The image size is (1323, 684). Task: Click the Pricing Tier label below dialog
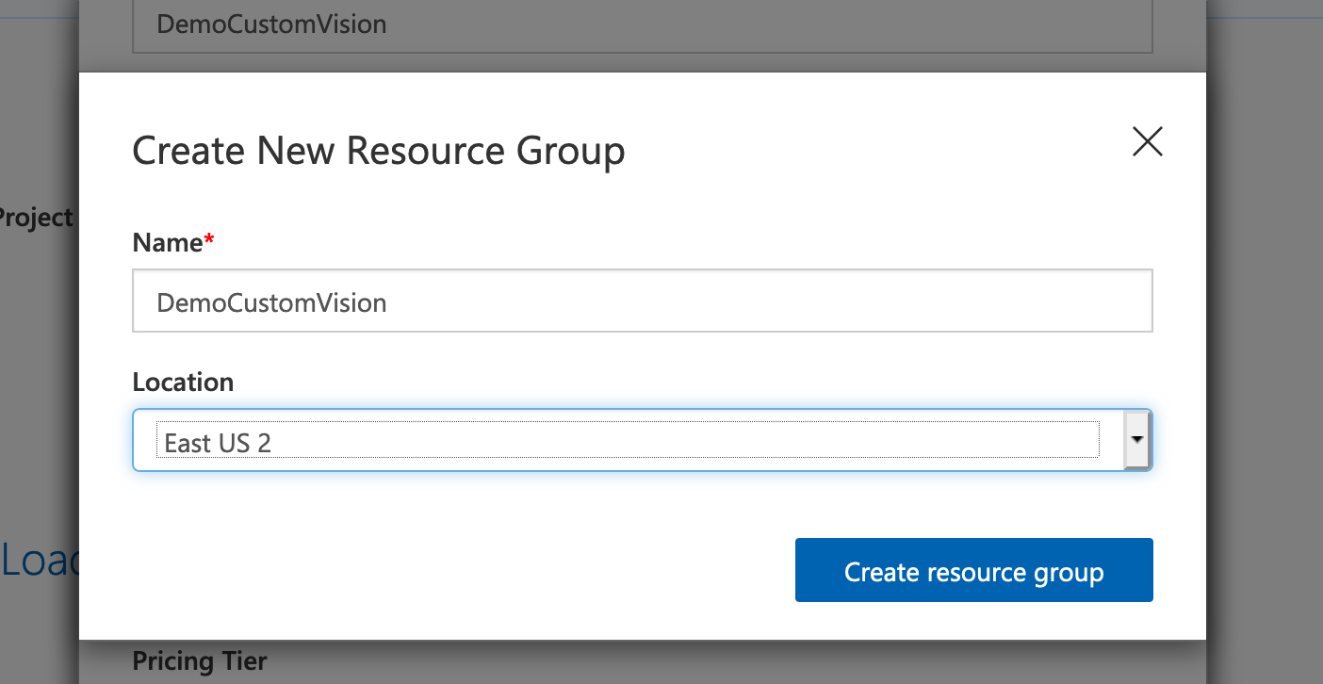199,661
